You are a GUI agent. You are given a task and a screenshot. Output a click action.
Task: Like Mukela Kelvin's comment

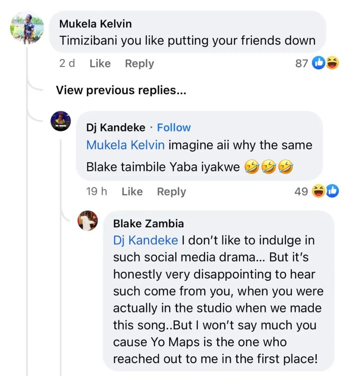[x=100, y=64]
